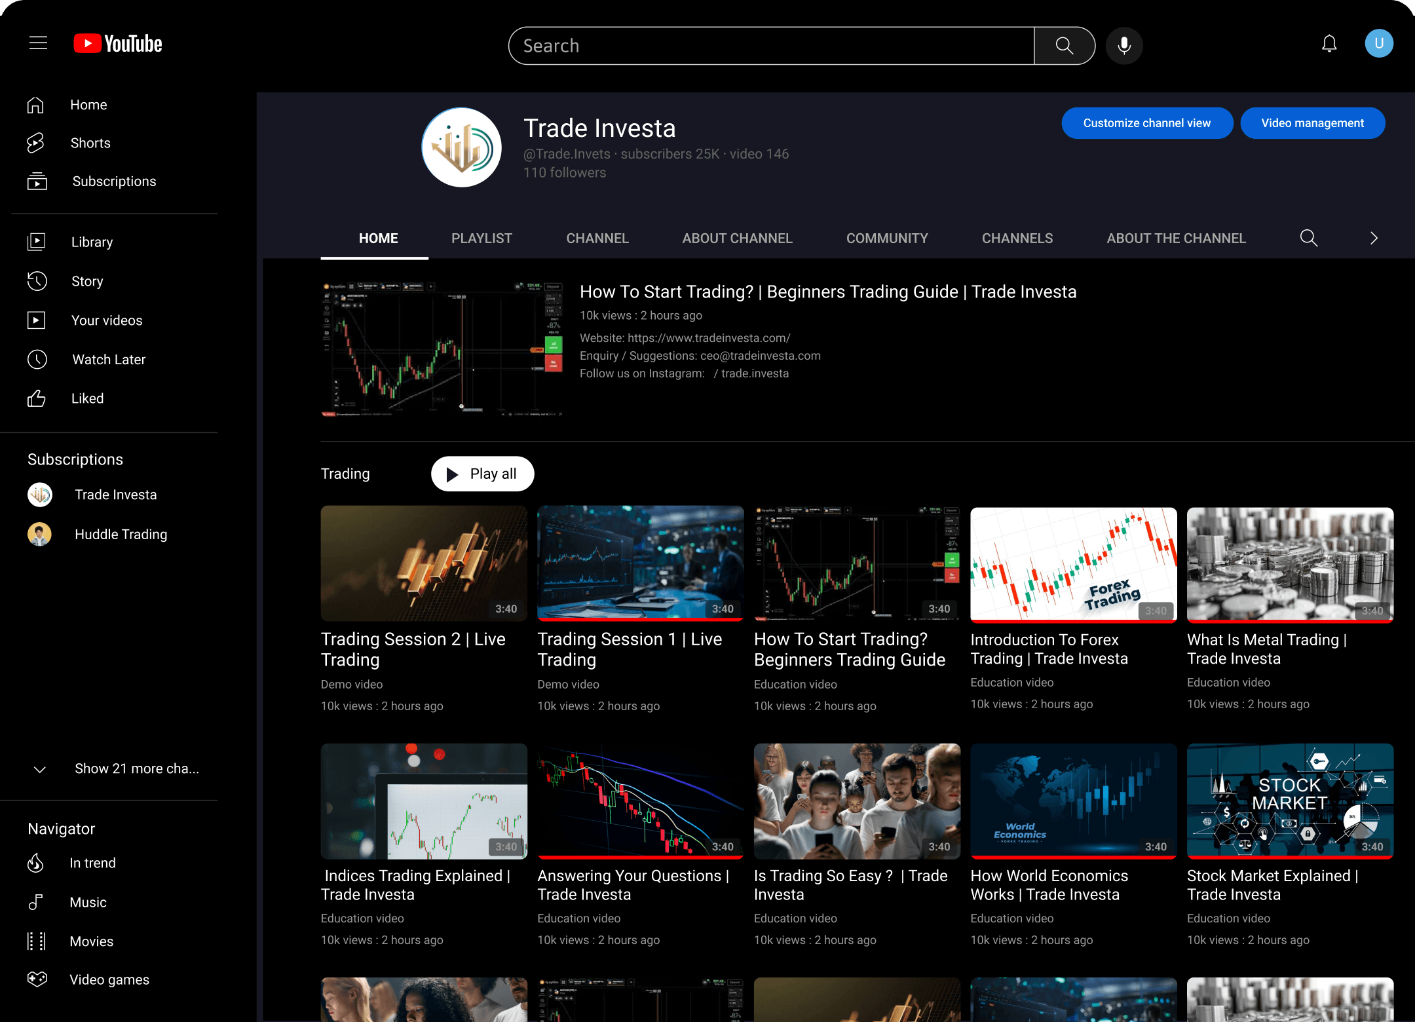Click the search magnifier button
Screen dimensions: 1415x1022
click(x=1065, y=46)
